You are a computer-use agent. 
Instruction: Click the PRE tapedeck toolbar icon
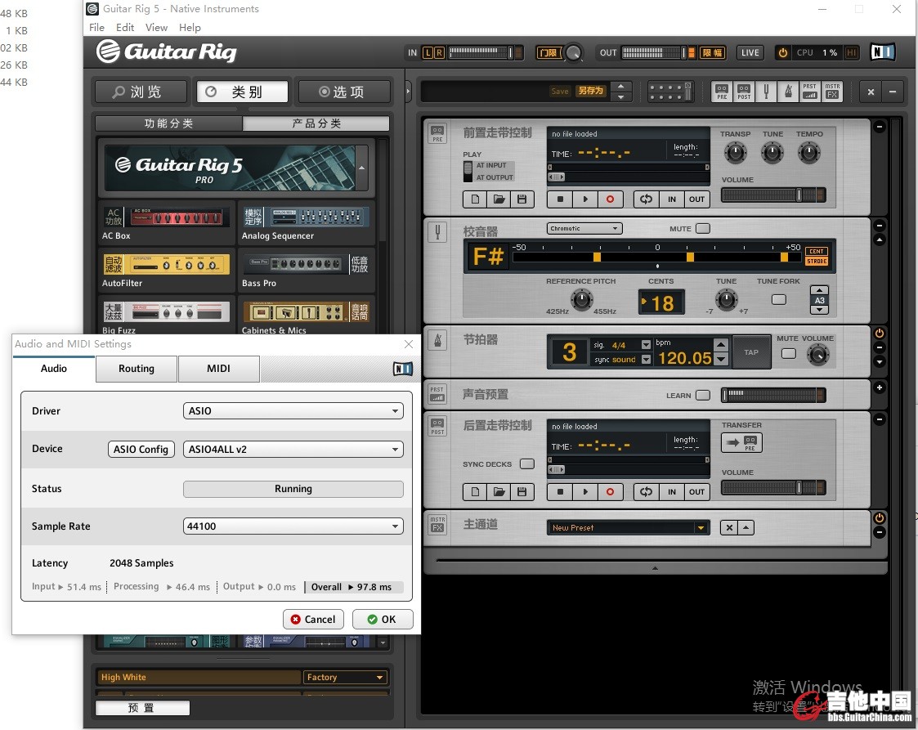point(721,92)
